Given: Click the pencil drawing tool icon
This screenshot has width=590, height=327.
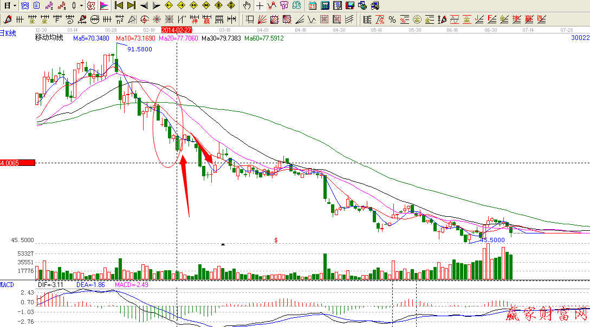Looking at the screenshot, I should tap(8, 20).
